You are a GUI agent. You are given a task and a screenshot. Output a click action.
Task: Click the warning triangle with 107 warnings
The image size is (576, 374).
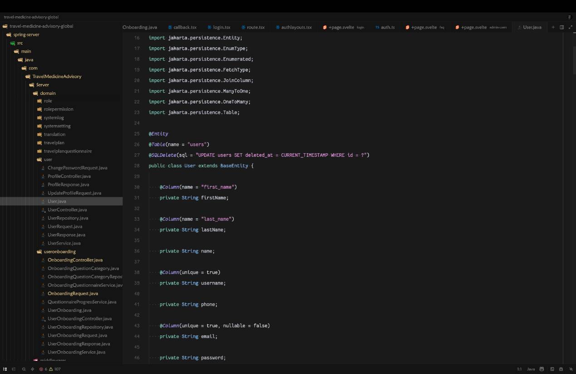pos(54,369)
